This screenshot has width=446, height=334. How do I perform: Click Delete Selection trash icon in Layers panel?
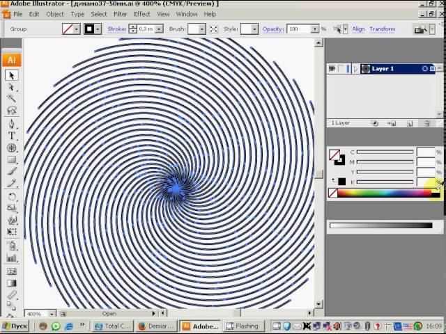426,123
